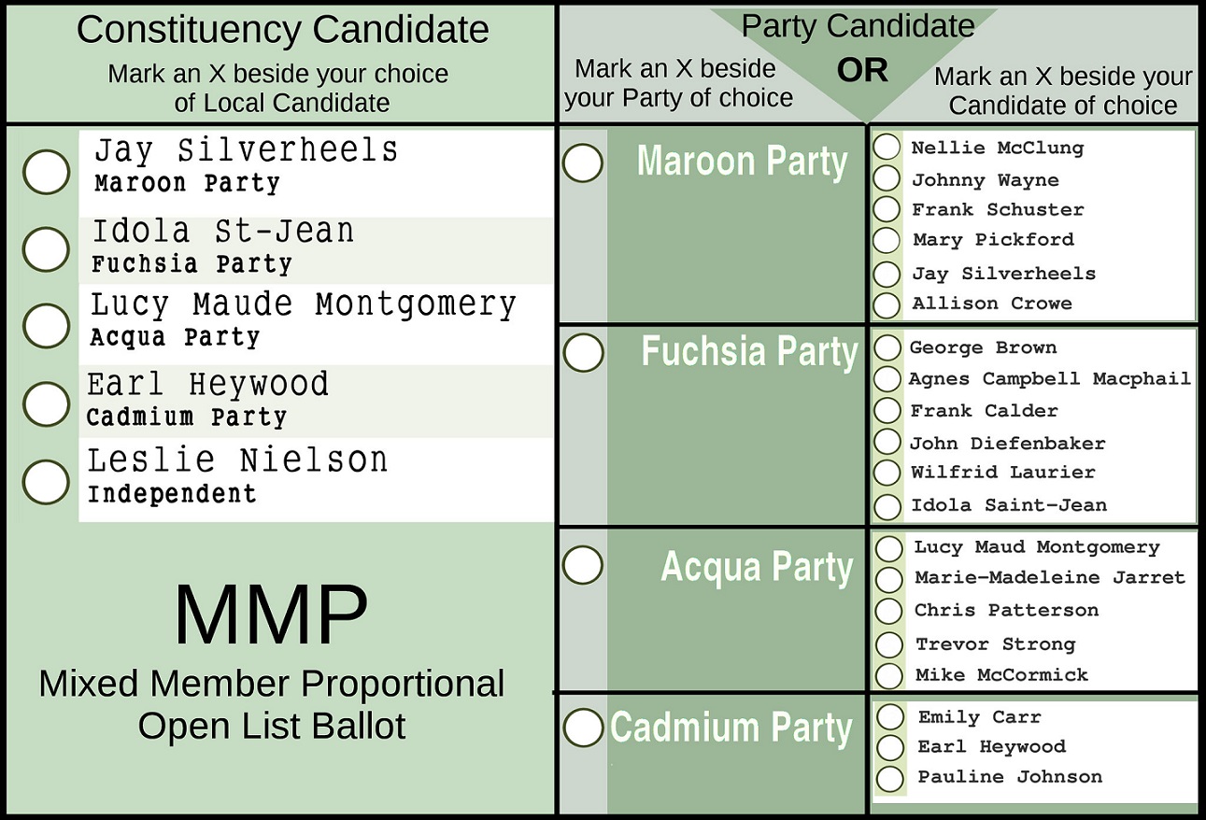Mark the circle beside Allison Crowe
Image resolution: width=1206 pixels, height=820 pixels.
coord(887,304)
